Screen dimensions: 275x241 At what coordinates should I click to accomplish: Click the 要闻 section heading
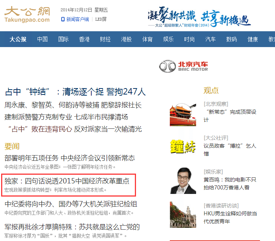coord(12,146)
